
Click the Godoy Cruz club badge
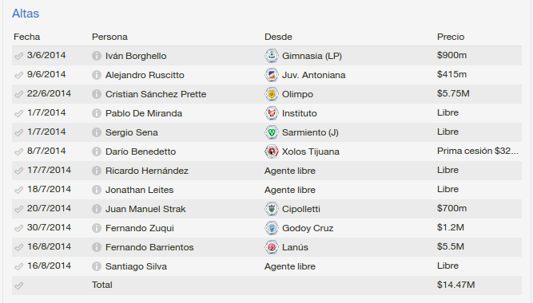(272, 228)
